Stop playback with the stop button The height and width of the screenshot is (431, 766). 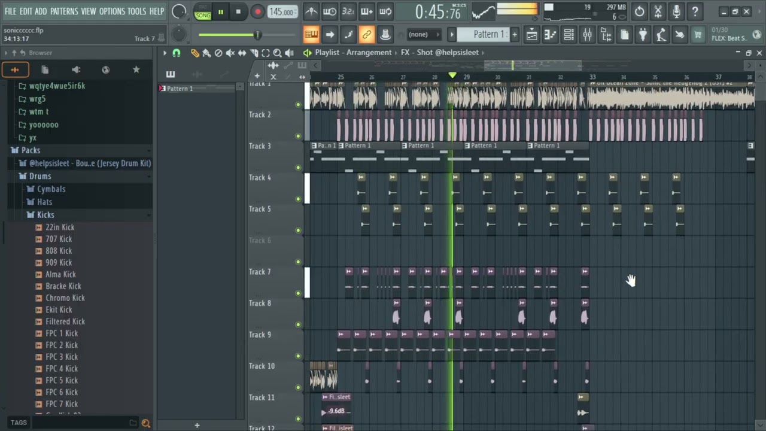tap(238, 12)
